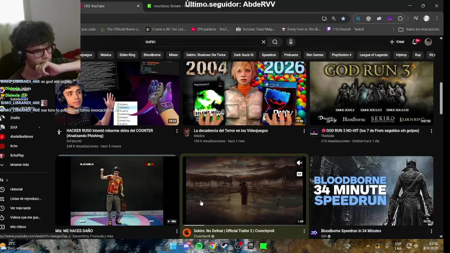This screenshot has width=450, height=253.
Task: Open the zoom magnifier in the address bar
Action: (x=334, y=19)
